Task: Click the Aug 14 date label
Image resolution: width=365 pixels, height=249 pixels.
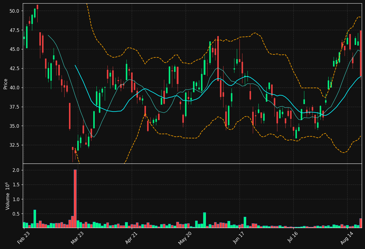Action: pyautogui.click(x=347, y=238)
